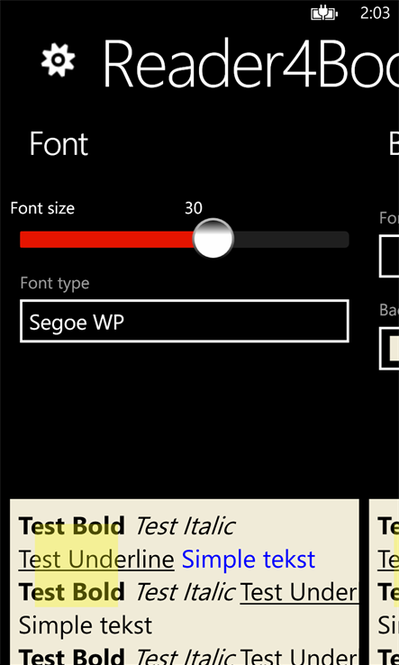Open the cut-off picker box at right edge

389,257
